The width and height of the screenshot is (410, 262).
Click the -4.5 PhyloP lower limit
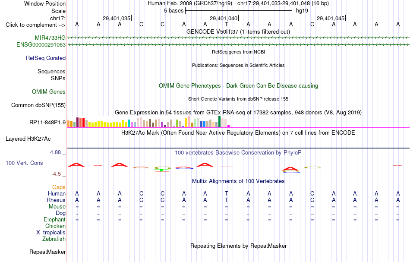coord(56,174)
